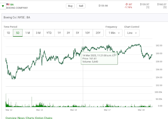Click the 152.00 price axis label
This screenshot has width=168, height=119.
coord(159,85)
